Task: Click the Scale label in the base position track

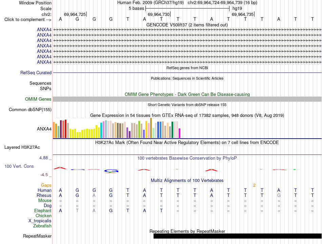Action: [x=46, y=8]
